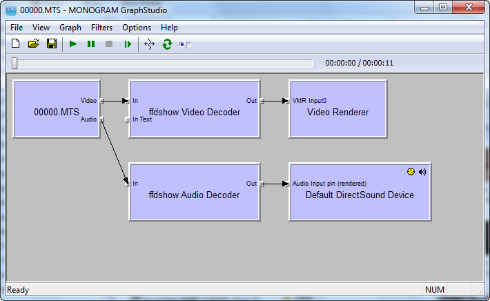Click the direct connect arrows icon
The image size is (490, 301).
point(149,44)
